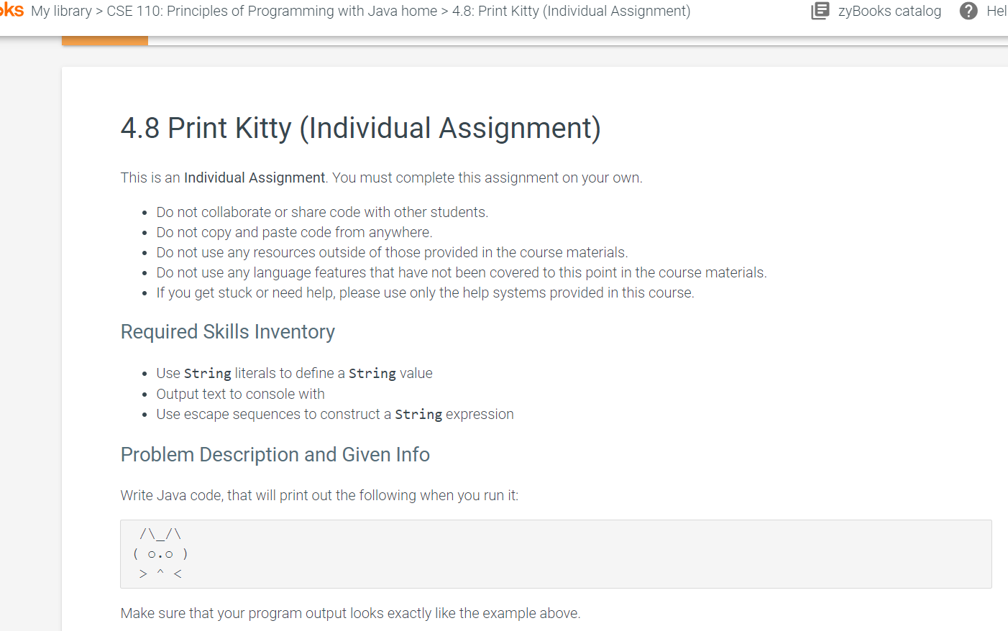Click the orange zyBooks logo
The image size is (1008, 631).
(x=12, y=10)
